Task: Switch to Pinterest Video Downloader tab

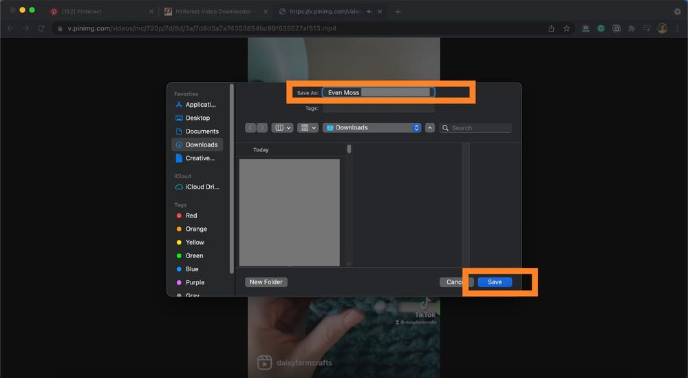Action: pos(213,12)
